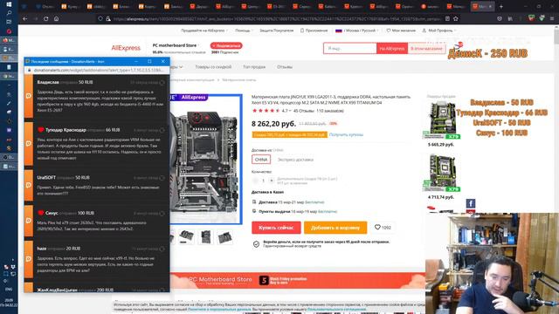Click the AliExpress logo
The image size is (559, 314).
(126, 48)
